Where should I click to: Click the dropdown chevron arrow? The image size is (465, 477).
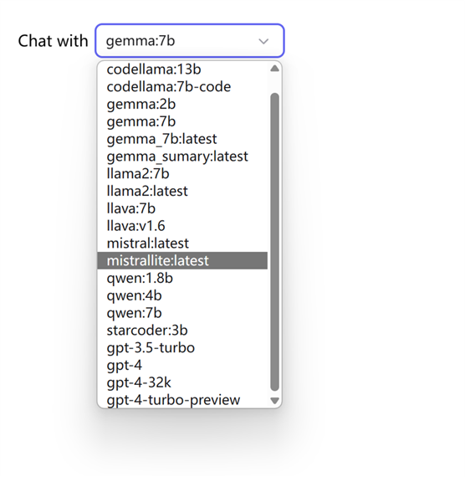click(x=263, y=41)
